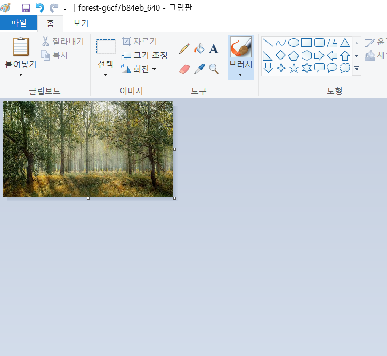Viewport: 387px width, 356px height.
Task: Switch to the 보기 tab
Action: 80,23
